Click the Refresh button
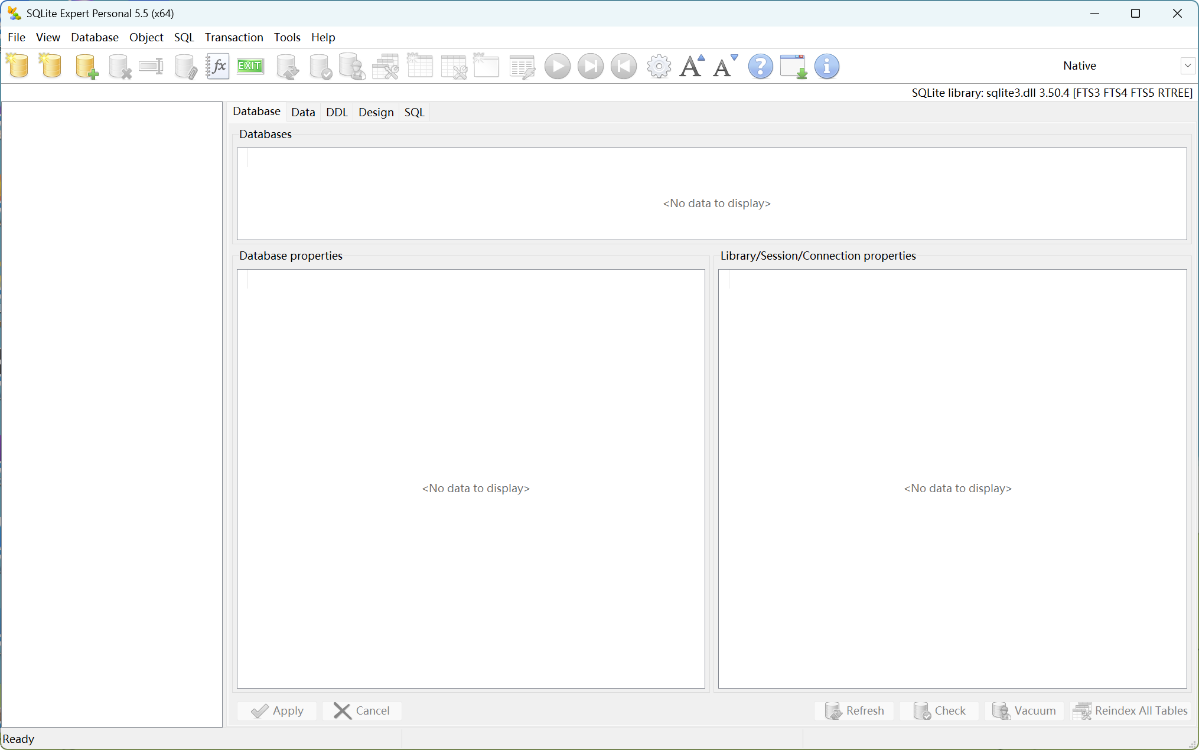 pyautogui.click(x=855, y=710)
